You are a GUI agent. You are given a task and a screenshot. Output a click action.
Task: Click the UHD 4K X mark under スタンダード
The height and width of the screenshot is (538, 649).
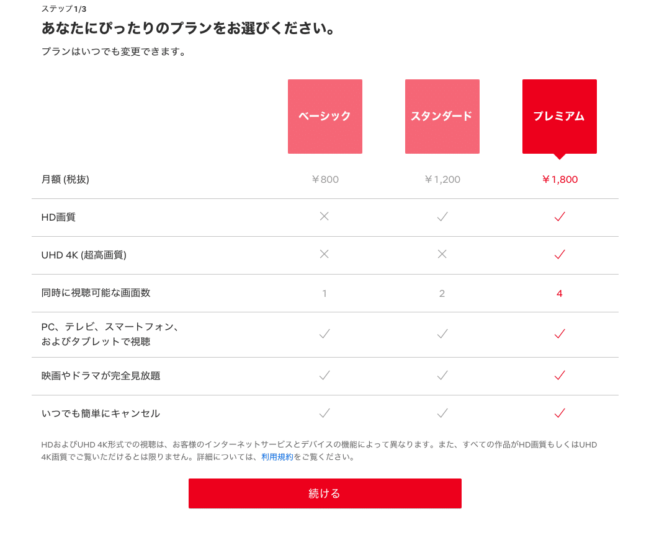coord(442,254)
